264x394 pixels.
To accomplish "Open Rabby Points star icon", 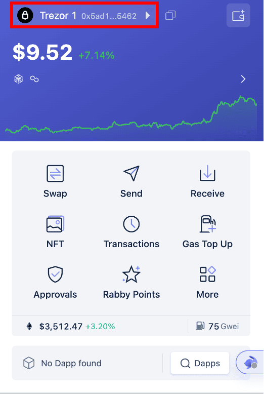I will (x=131, y=274).
